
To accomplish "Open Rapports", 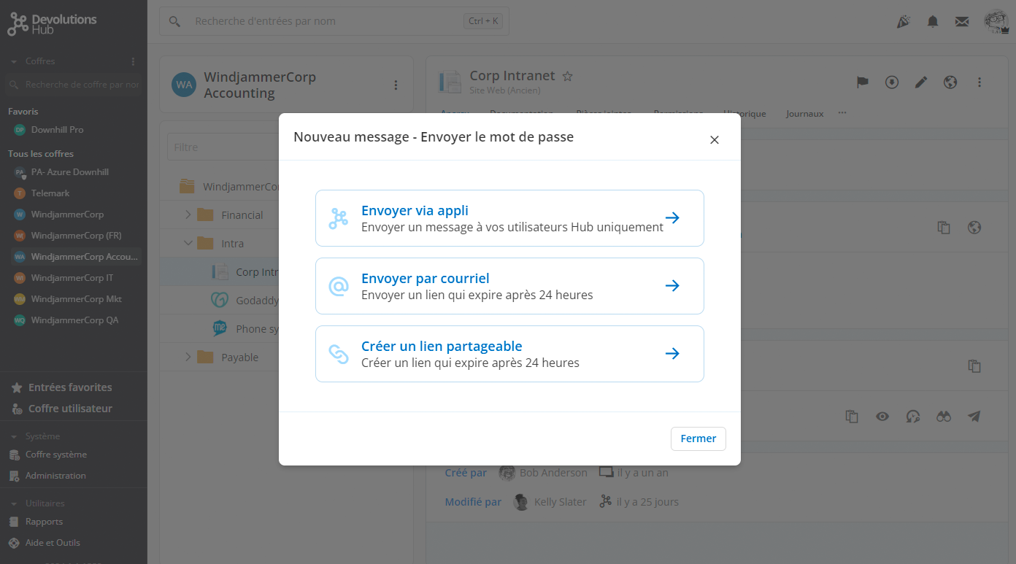I will (x=44, y=522).
